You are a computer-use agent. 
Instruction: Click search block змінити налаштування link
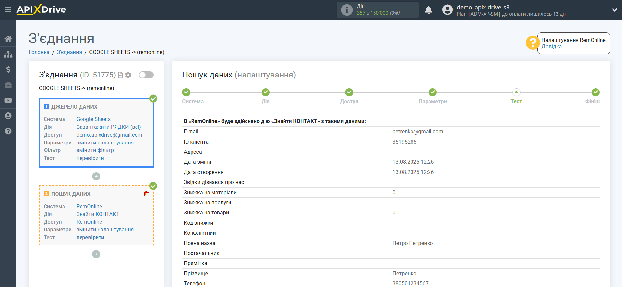coord(105,229)
